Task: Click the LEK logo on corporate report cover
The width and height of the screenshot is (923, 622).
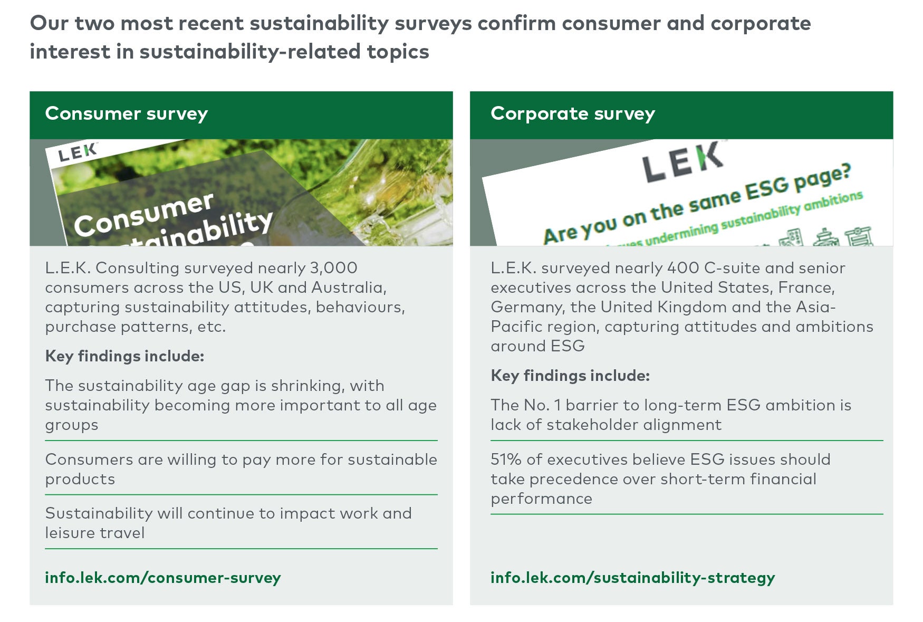Action: click(x=682, y=162)
